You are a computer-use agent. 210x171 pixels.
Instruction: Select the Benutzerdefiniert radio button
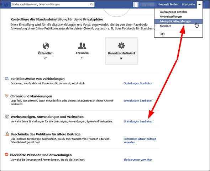(121, 58)
